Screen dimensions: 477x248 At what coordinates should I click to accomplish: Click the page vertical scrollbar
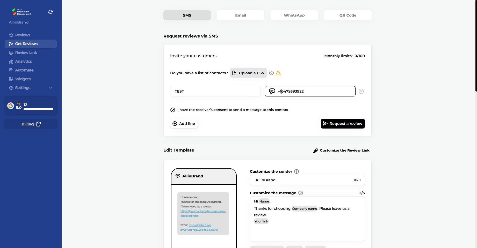pos(476,46)
